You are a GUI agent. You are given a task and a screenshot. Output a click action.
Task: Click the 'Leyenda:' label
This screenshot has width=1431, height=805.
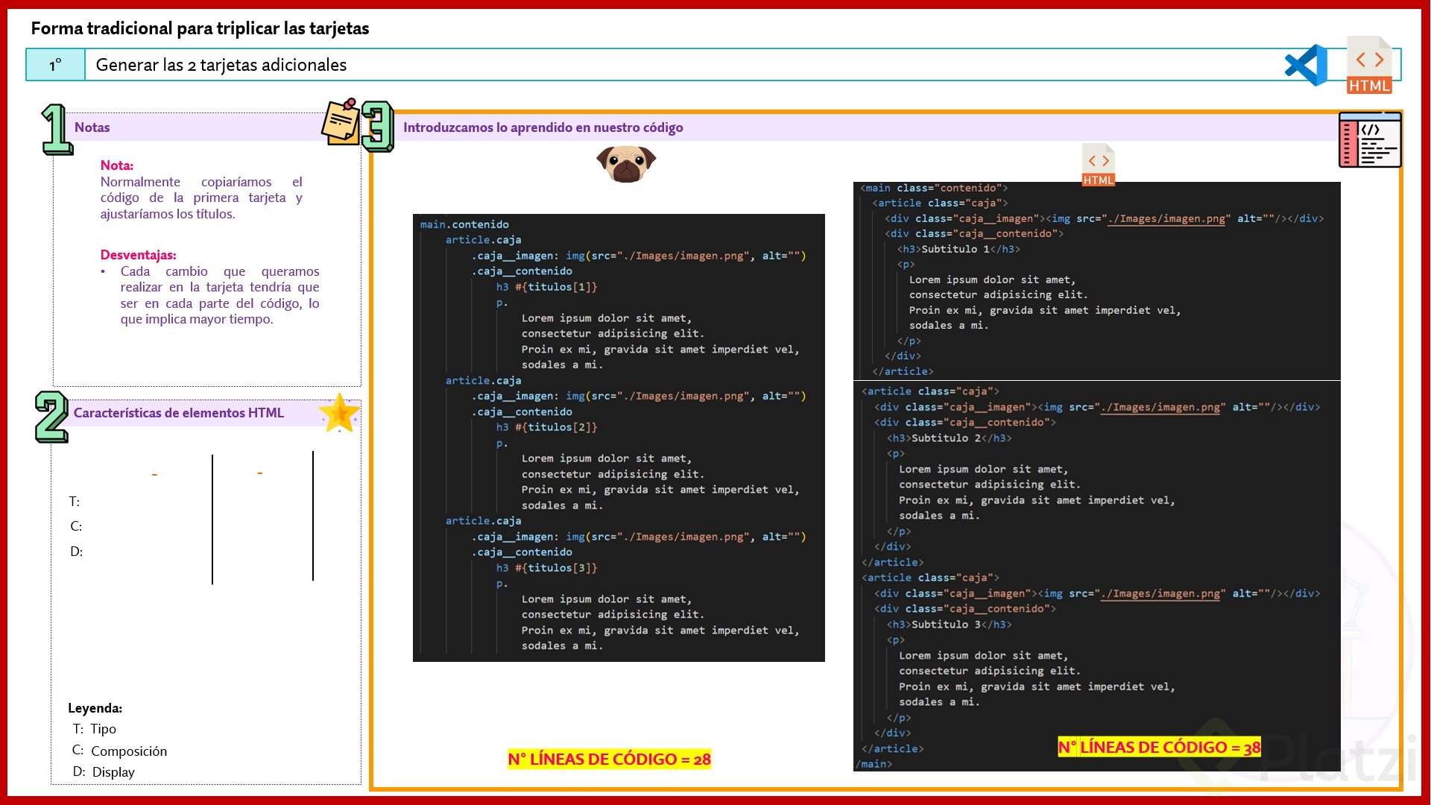[95, 708]
